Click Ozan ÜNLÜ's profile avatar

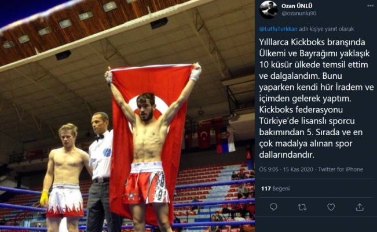268,10
